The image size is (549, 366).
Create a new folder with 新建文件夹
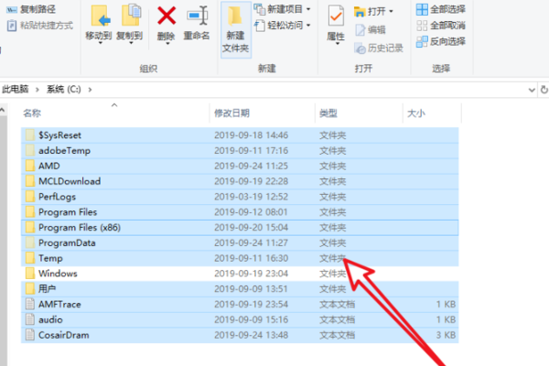[235, 28]
